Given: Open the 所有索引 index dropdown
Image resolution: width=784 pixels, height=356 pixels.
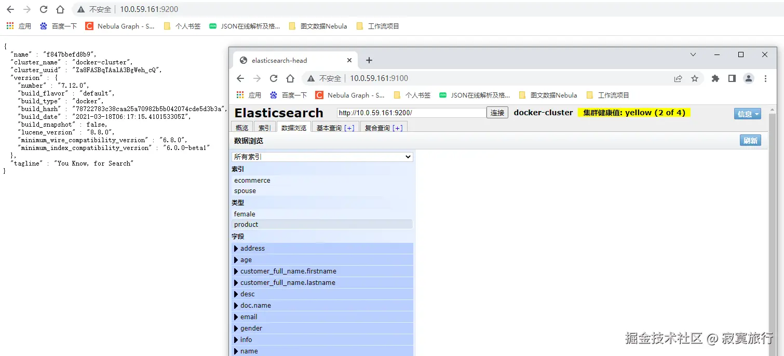Looking at the screenshot, I should (322, 157).
